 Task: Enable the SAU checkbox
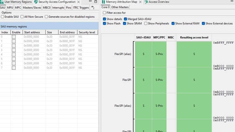pos(3,17)
